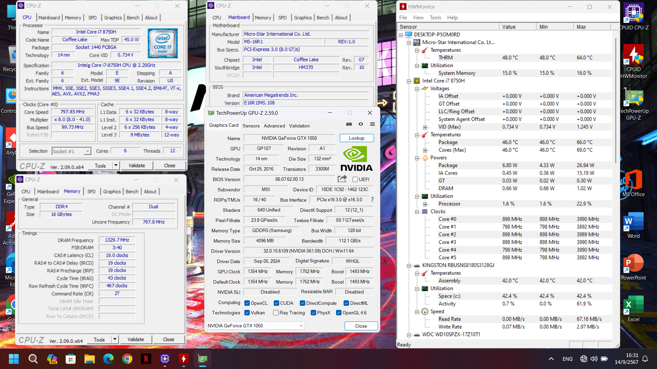Toggle the OpenGL 4.6 checkbox
This screenshot has width=657, height=369.
[x=339, y=313]
